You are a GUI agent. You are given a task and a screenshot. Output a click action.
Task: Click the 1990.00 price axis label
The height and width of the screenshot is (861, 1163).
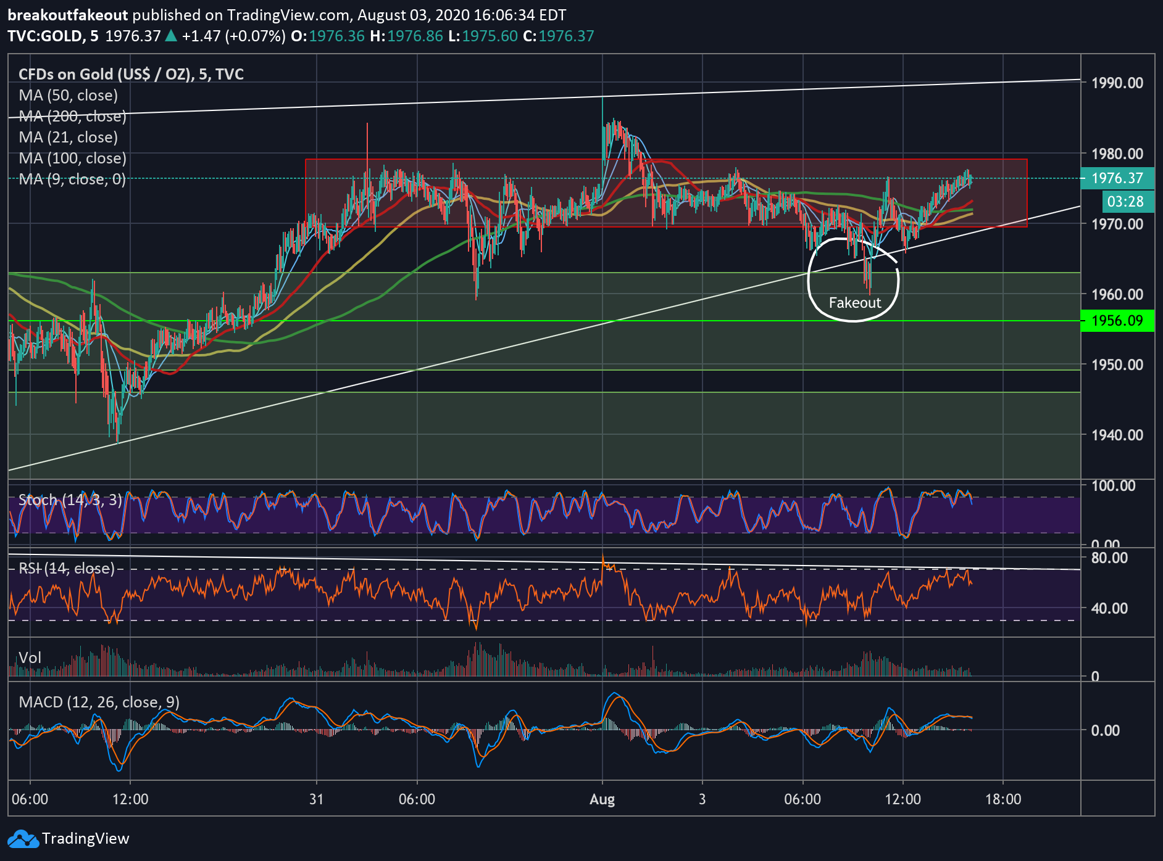click(1117, 83)
